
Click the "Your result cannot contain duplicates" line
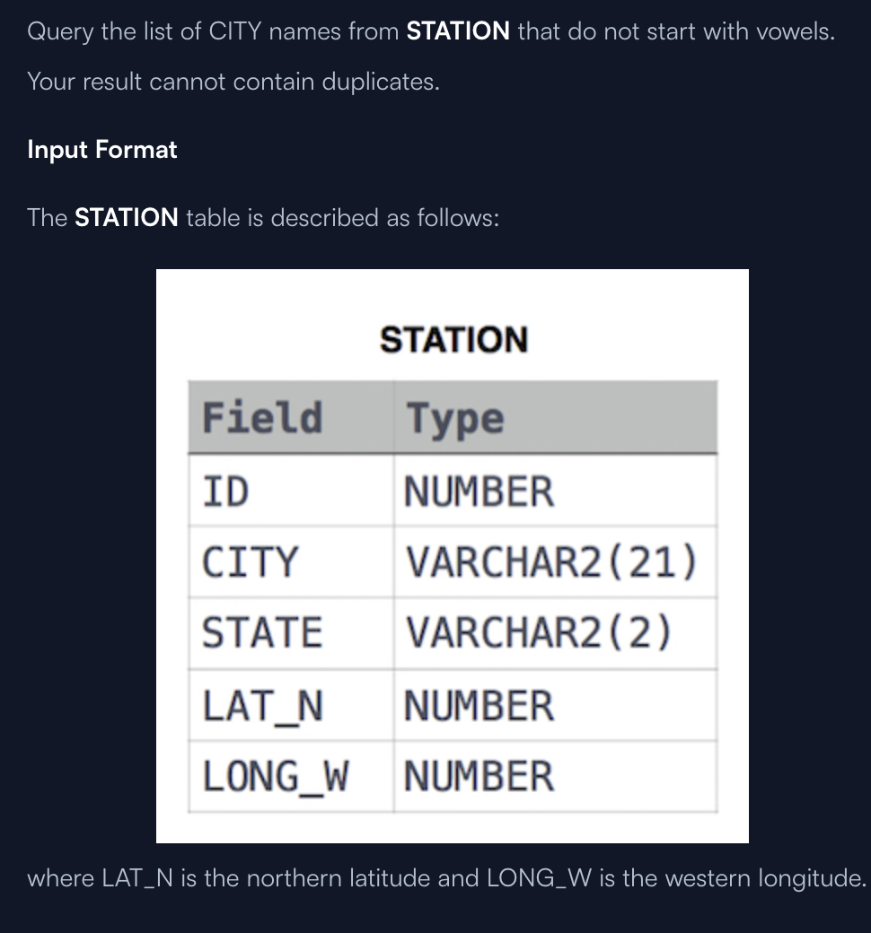(233, 82)
